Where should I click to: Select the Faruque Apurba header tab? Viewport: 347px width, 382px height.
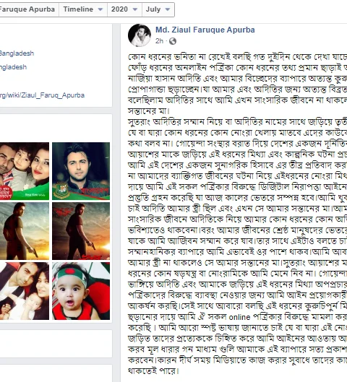tap(27, 9)
